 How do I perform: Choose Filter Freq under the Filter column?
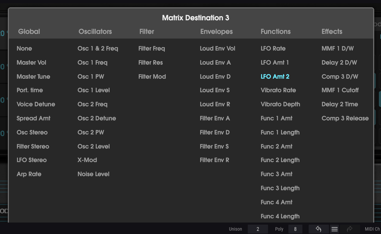point(152,48)
